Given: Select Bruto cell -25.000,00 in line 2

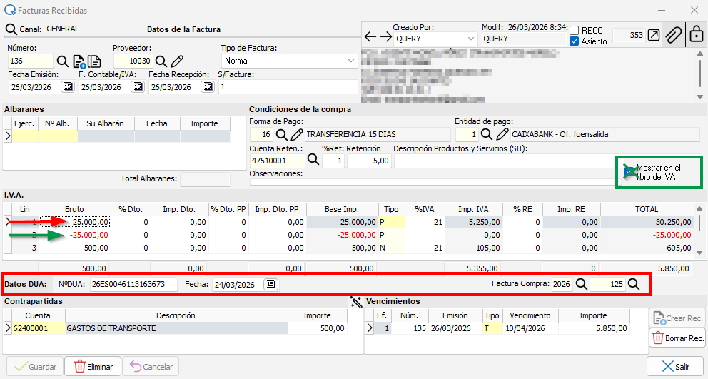Looking at the screenshot, I should [x=75, y=235].
